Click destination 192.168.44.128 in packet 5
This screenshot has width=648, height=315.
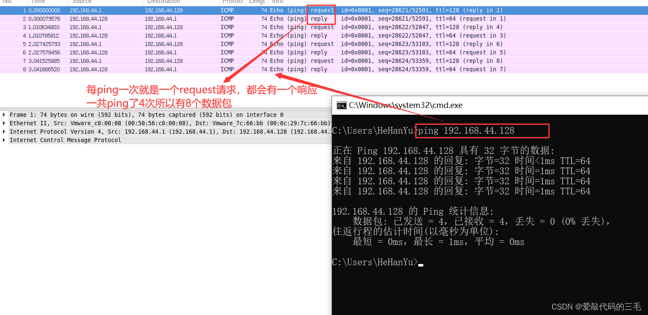point(164,44)
